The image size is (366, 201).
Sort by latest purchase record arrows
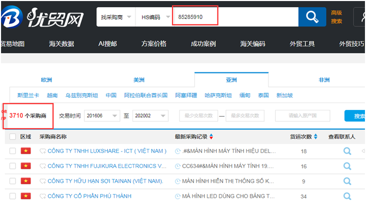[x=211, y=136]
